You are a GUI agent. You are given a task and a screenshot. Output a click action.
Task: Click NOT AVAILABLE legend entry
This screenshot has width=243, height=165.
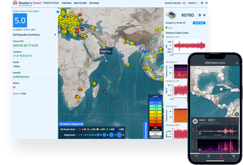[155, 129]
